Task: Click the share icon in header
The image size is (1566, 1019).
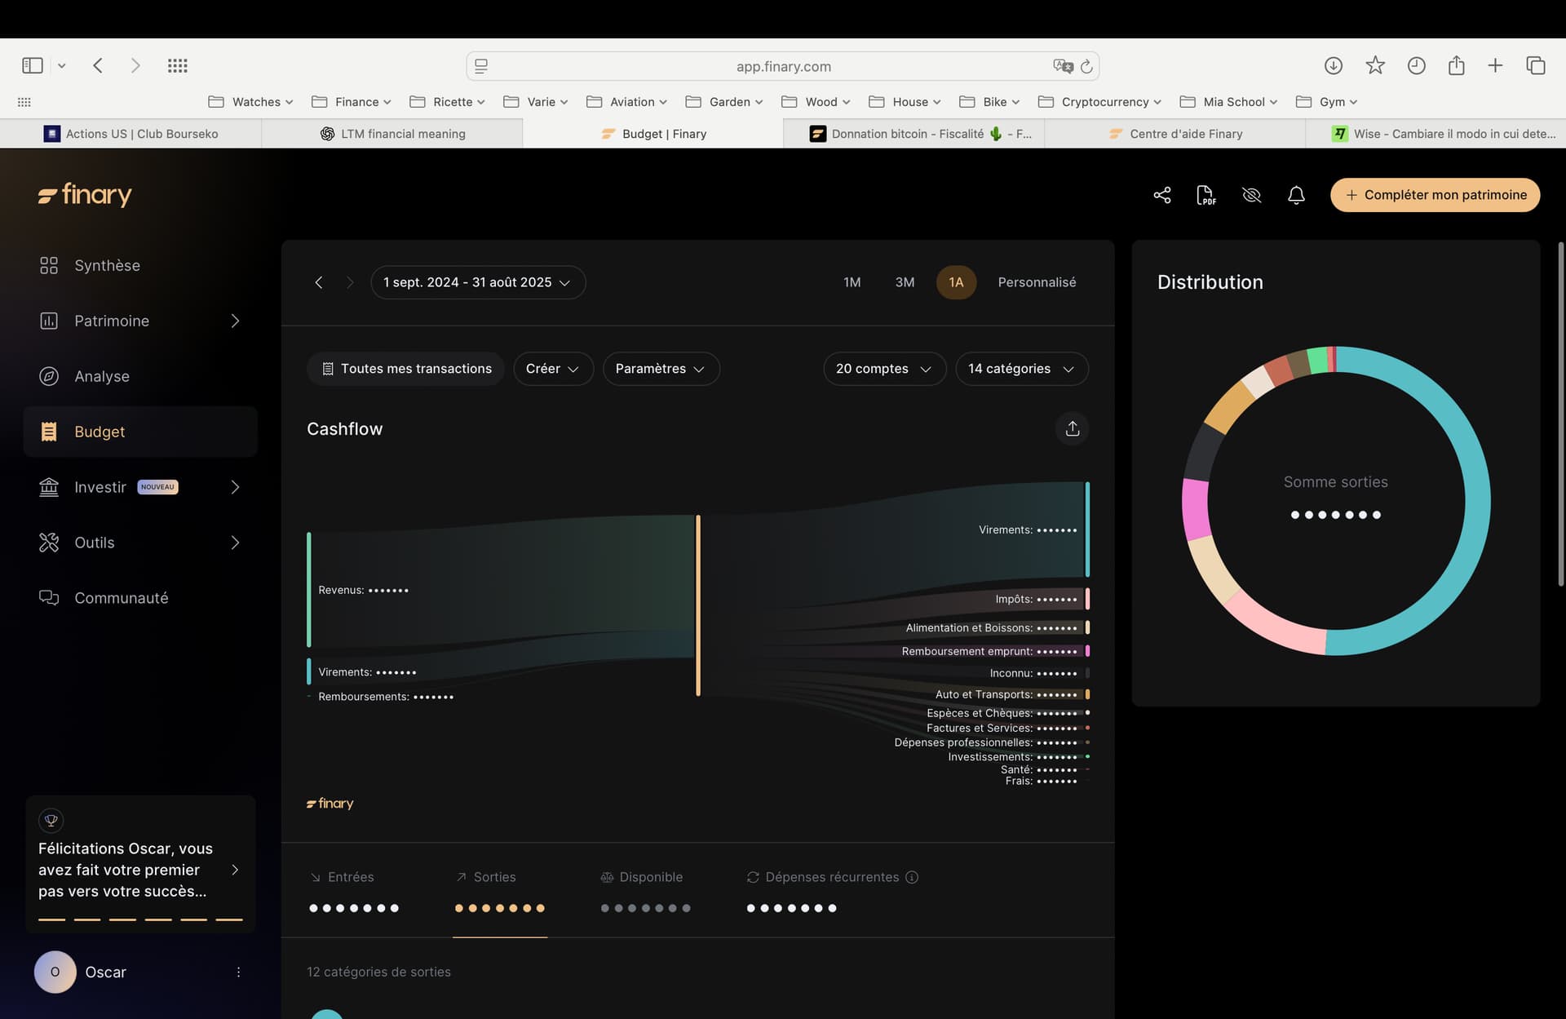Action: (1161, 195)
